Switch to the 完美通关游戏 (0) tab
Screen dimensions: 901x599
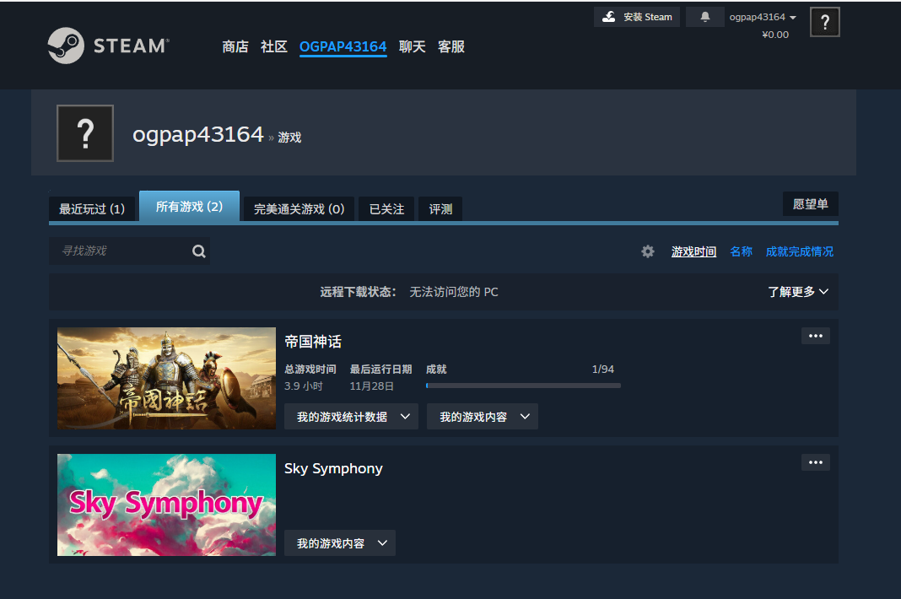click(299, 208)
